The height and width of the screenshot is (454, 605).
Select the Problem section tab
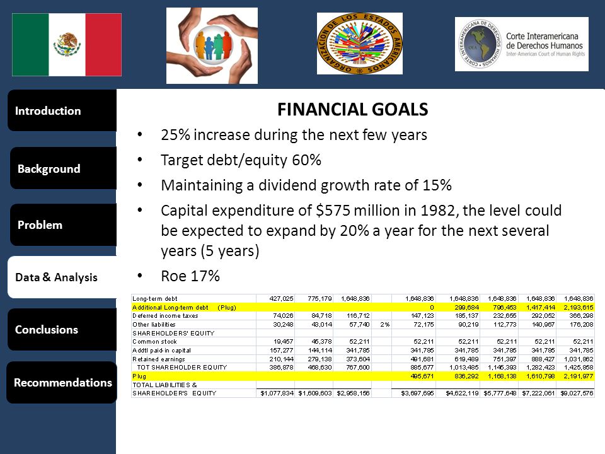pos(63,224)
